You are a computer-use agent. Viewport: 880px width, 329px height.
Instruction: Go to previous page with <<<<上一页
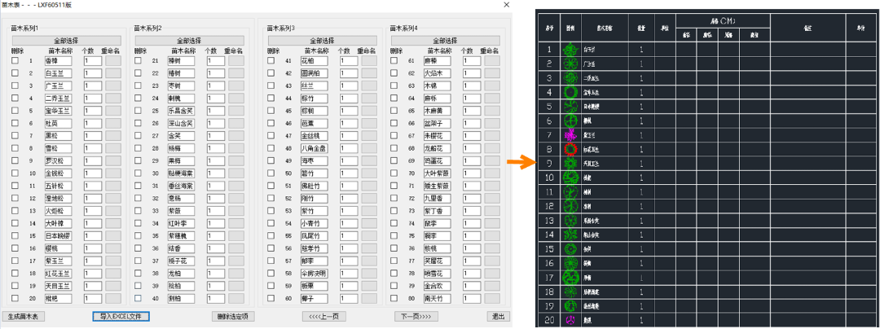[324, 317]
